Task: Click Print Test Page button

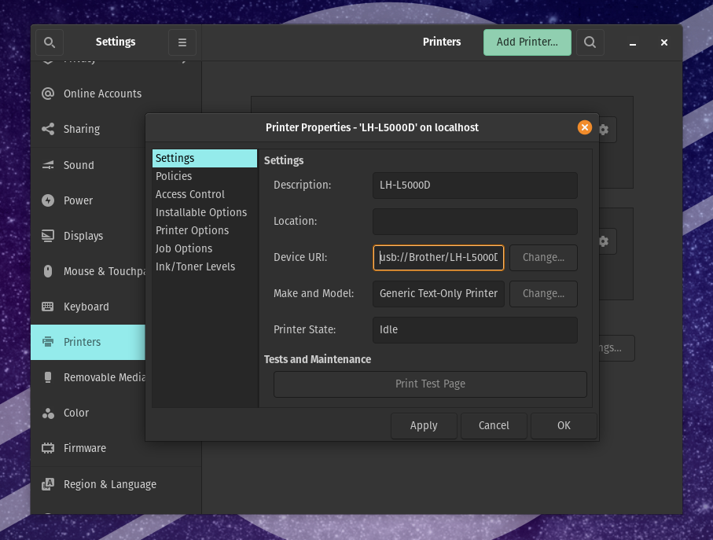Action: (430, 384)
